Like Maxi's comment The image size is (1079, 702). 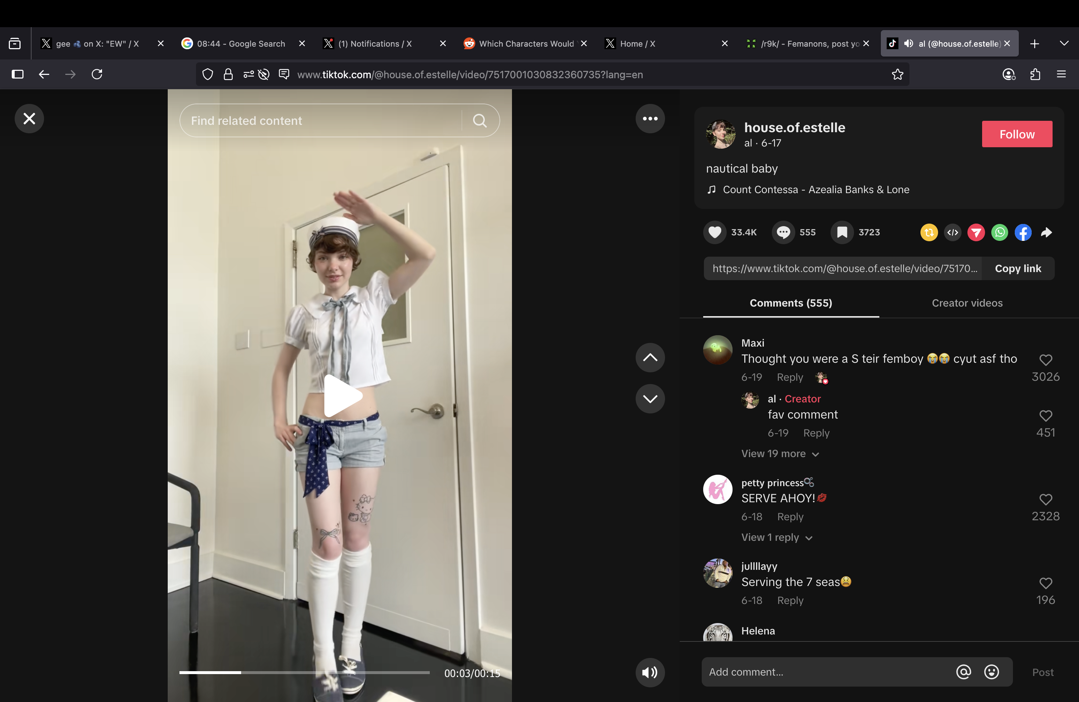tap(1046, 360)
